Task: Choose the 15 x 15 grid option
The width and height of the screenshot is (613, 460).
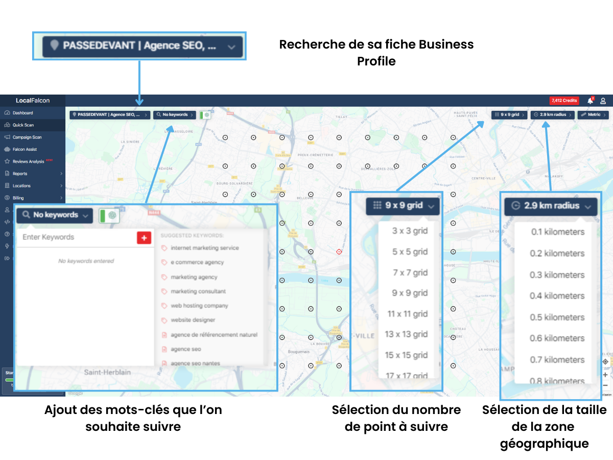Action: click(x=406, y=355)
